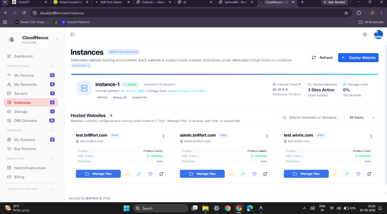Click the test.brillfort.com URL with globe
Screen dimensions: 387x214
(90, 141)
